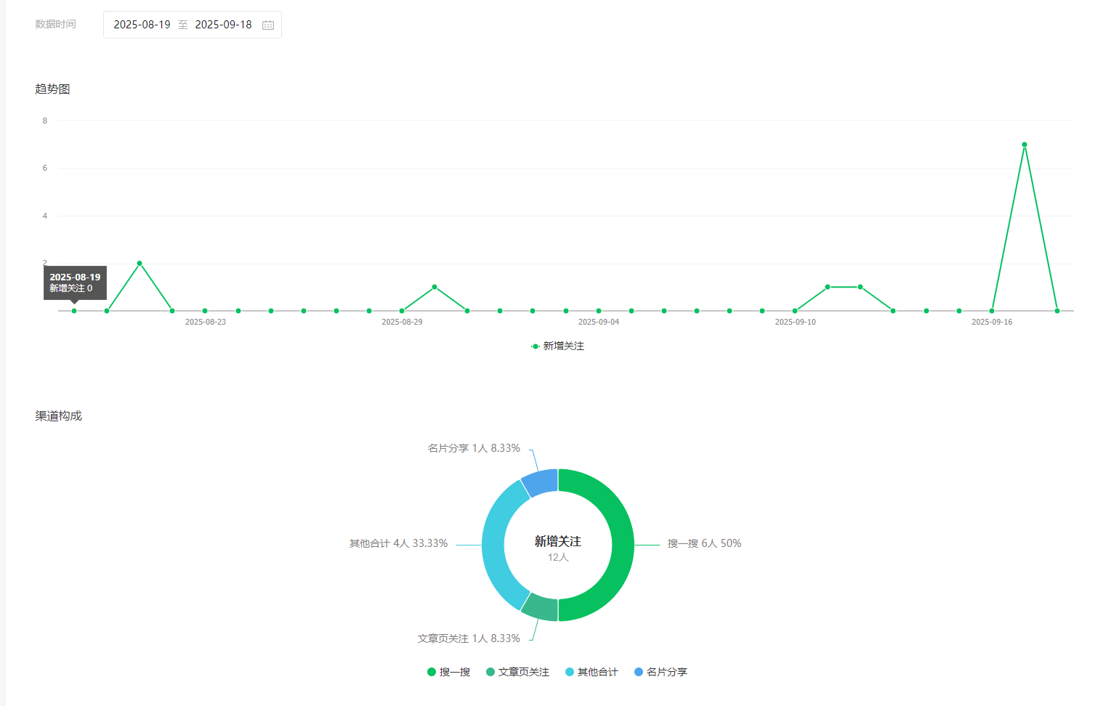Screen dimensions: 1111x706
Task: Open the calendar icon in date range
Action: click(x=268, y=25)
